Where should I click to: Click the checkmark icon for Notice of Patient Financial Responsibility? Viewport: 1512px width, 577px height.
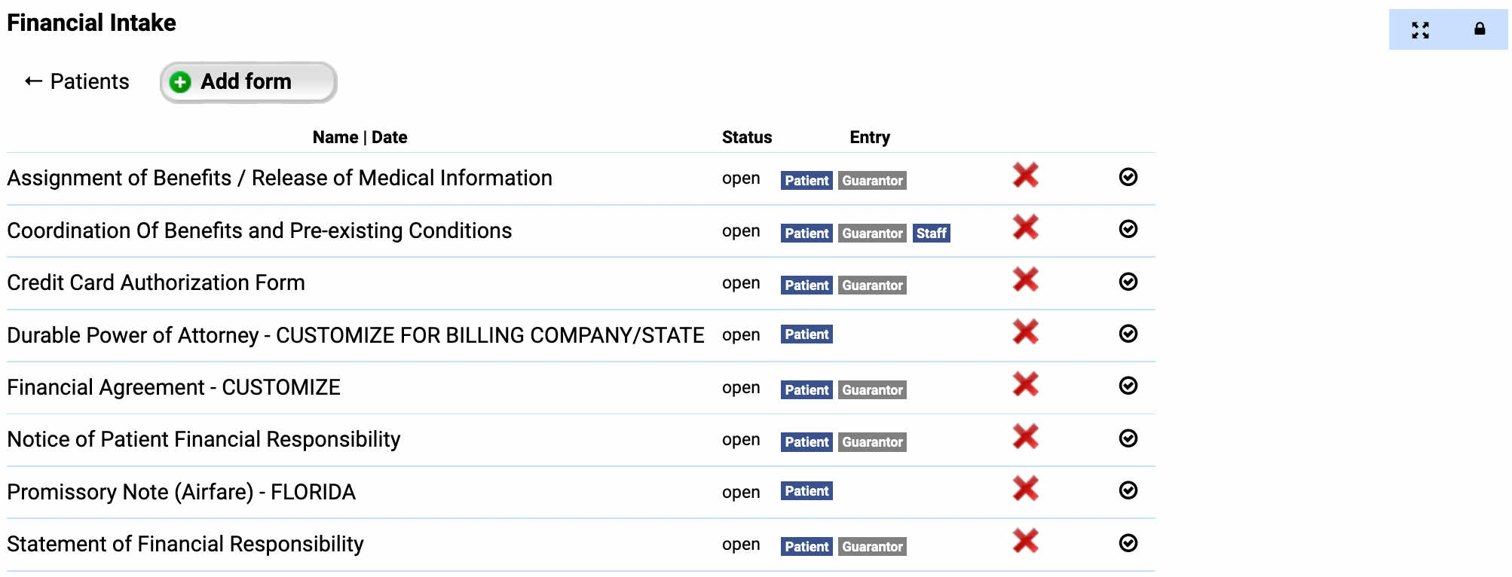coord(1128,438)
